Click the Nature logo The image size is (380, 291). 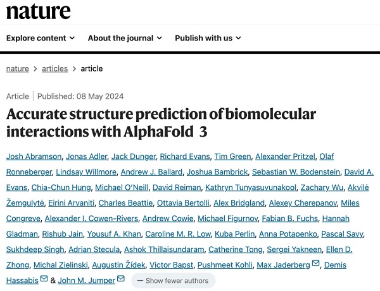(39, 11)
